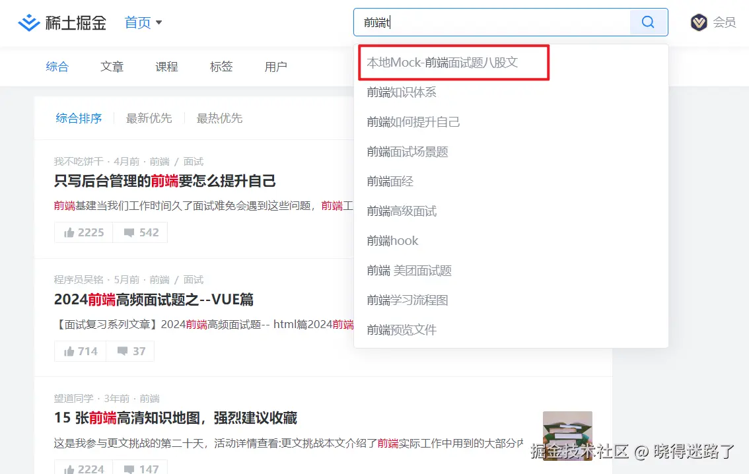Viewport: 749px width, 474px height.
Task: Open the books thumbnail on third article
Action: click(x=567, y=436)
